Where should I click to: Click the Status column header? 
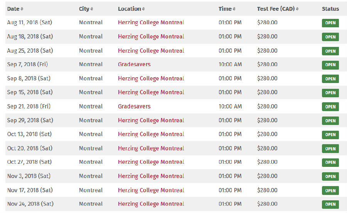point(330,9)
